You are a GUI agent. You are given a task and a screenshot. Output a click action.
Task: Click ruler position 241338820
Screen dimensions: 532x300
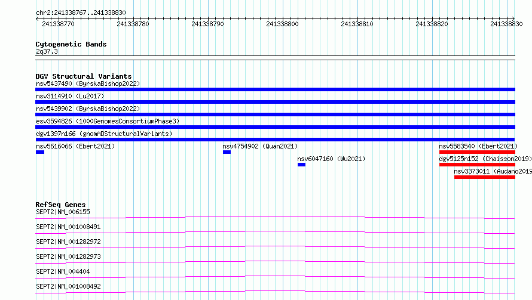coord(432,24)
